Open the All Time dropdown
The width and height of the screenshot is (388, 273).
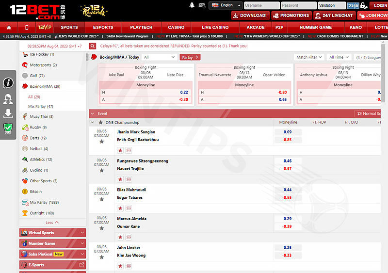click(x=339, y=57)
